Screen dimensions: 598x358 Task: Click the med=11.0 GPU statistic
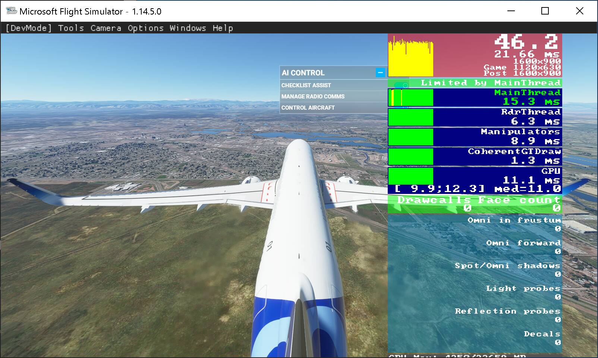528,189
